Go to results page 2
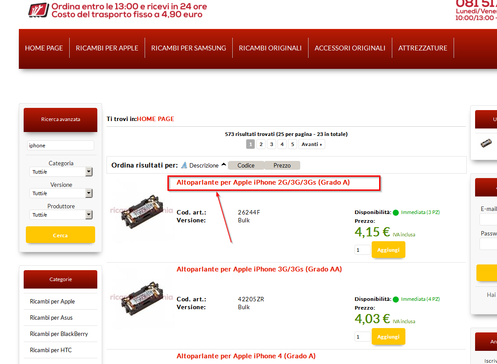This screenshot has width=497, height=364. coord(261,144)
